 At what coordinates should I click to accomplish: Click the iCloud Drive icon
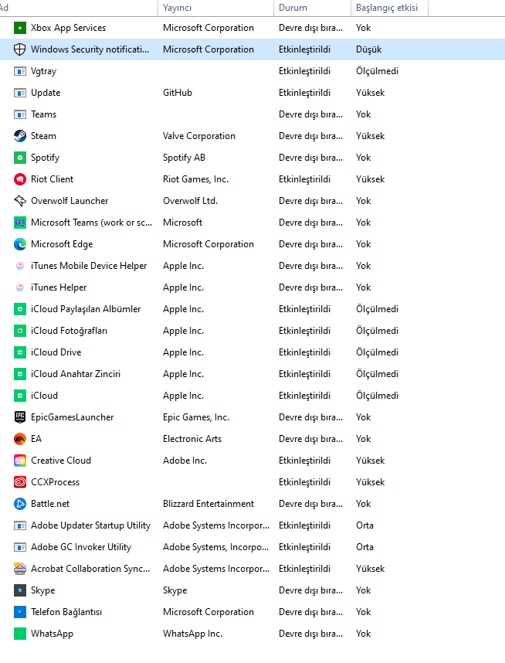coord(20,352)
